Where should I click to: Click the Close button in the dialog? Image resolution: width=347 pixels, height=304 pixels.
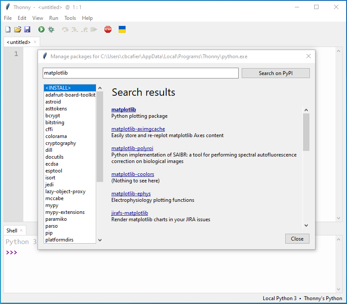pos(297,238)
